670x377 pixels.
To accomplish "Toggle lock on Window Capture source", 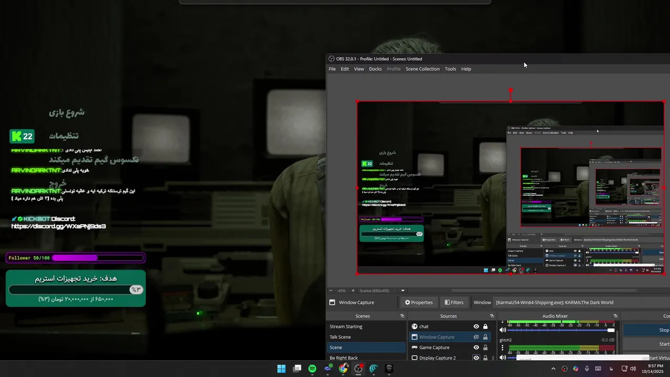I will (485, 337).
